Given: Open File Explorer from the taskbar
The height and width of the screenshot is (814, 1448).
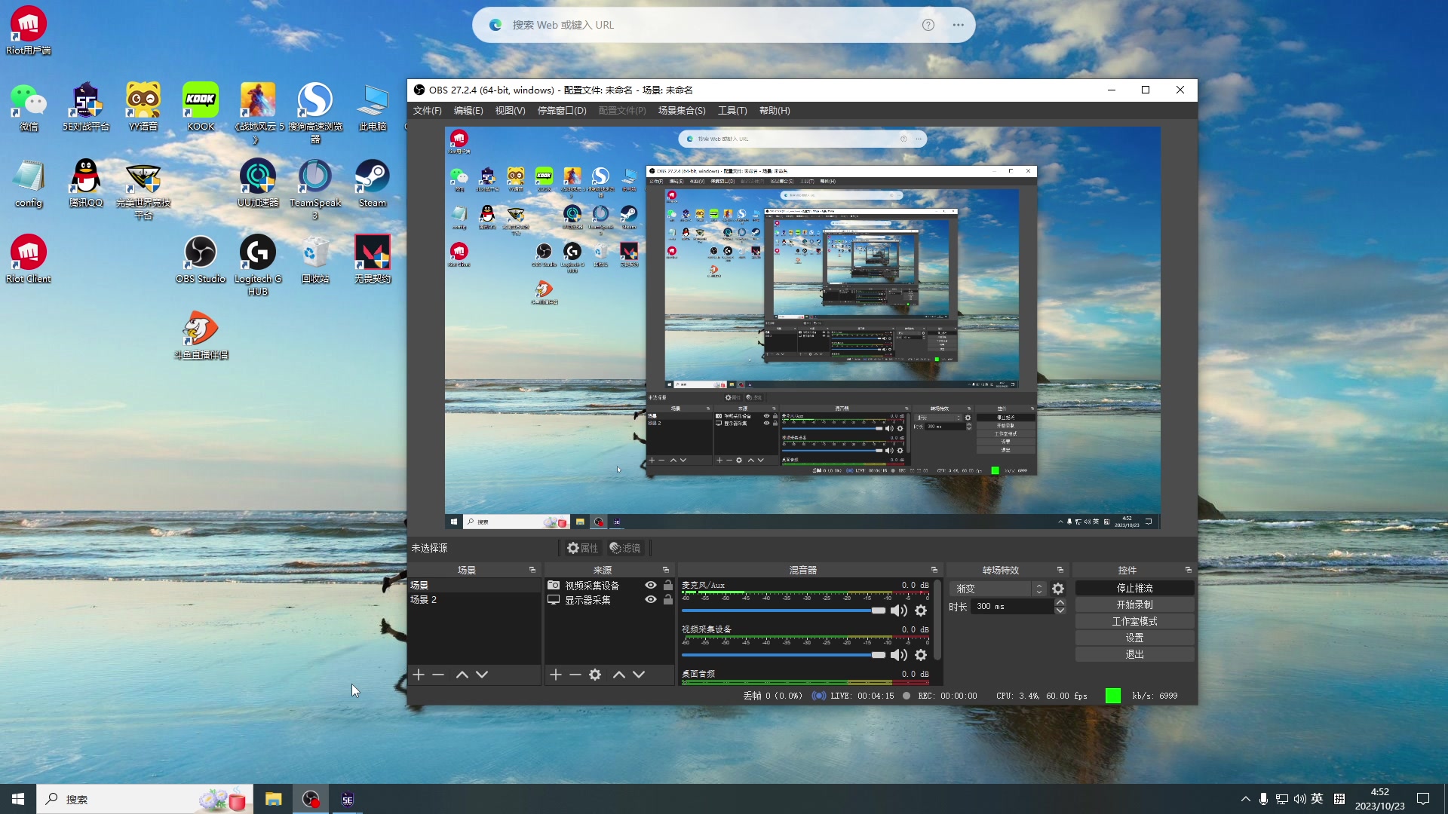Looking at the screenshot, I should click(273, 799).
